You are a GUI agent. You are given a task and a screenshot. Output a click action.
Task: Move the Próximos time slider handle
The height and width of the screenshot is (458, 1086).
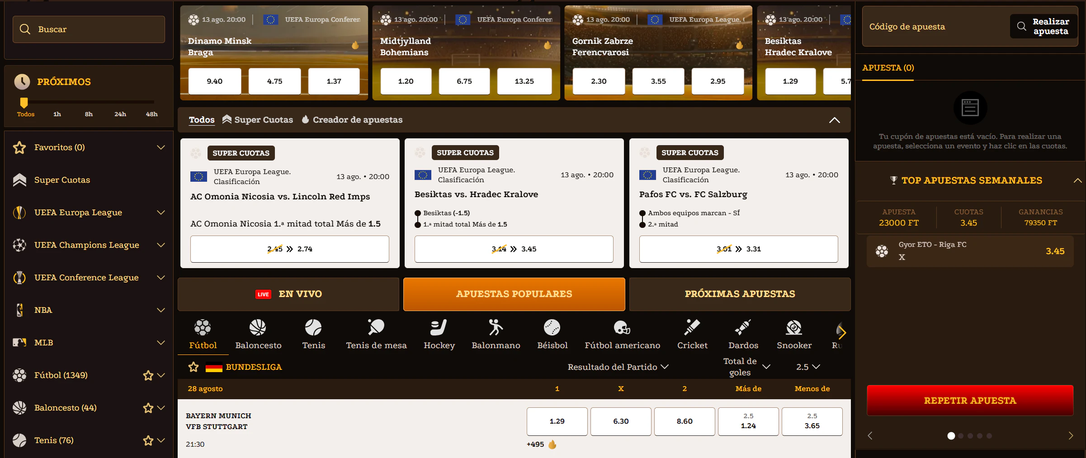(24, 103)
